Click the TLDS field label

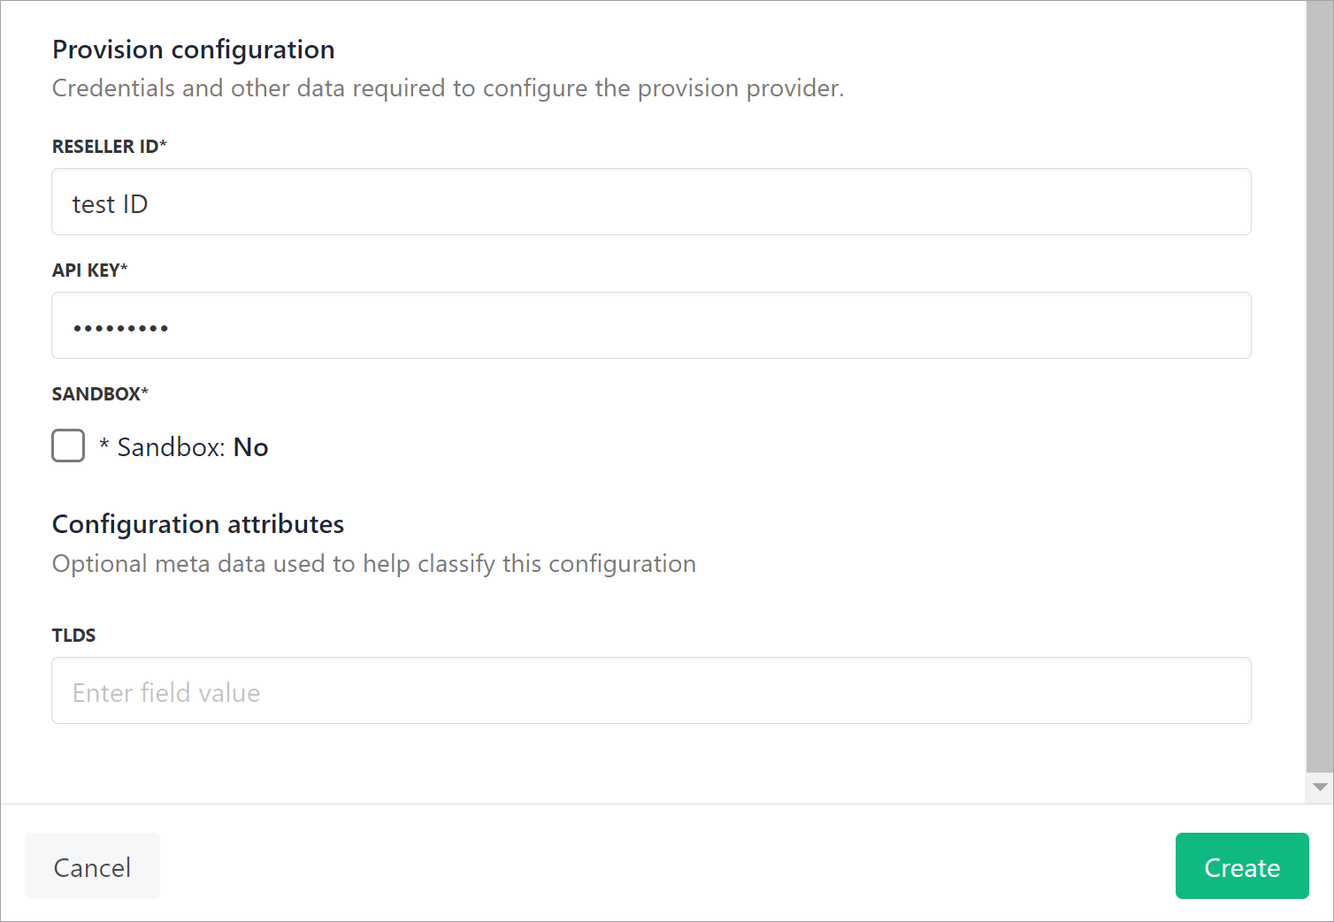tap(73, 636)
